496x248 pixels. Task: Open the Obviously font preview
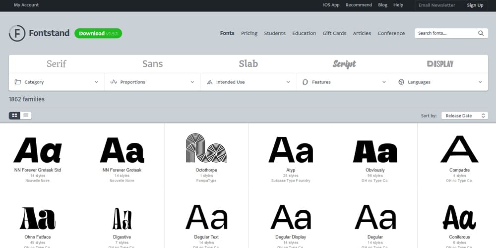tap(375, 151)
